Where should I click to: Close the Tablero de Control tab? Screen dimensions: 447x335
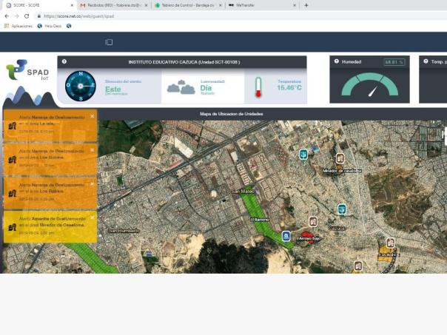pyautogui.click(x=220, y=5)
